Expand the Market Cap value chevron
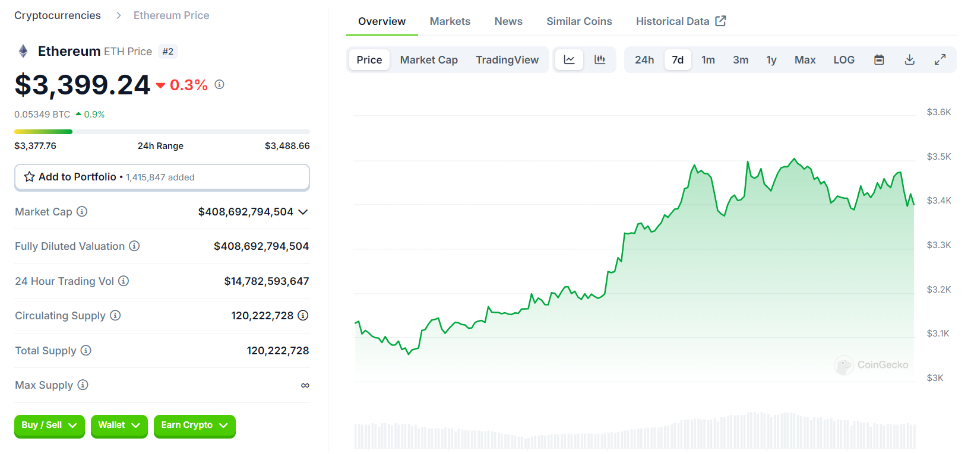Screen dimensions: 971x454 click(303, 212)
